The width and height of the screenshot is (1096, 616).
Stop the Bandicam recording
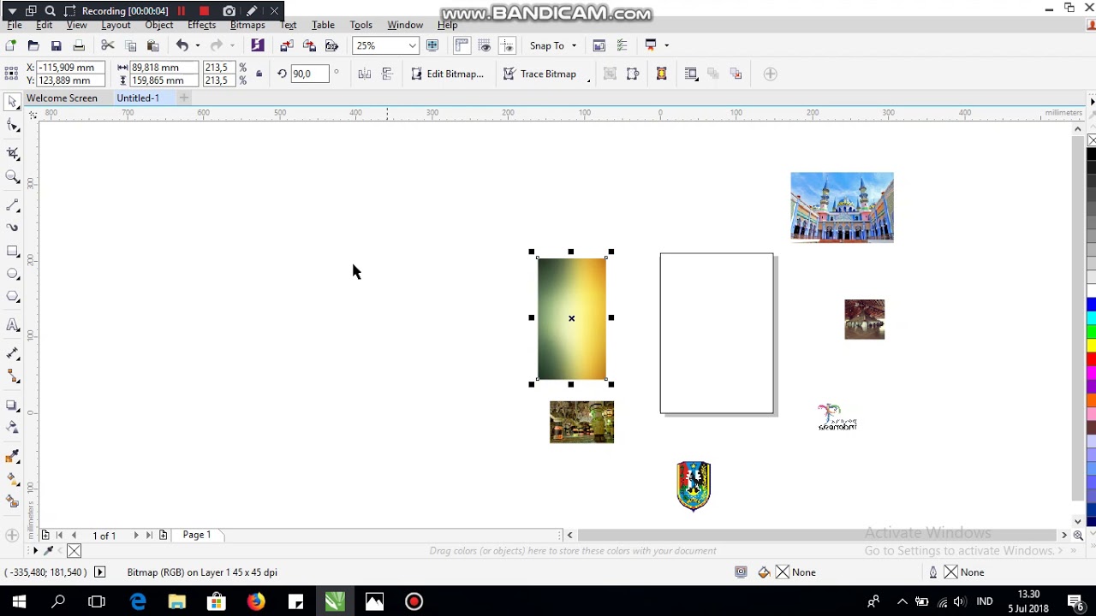point(204,11)
